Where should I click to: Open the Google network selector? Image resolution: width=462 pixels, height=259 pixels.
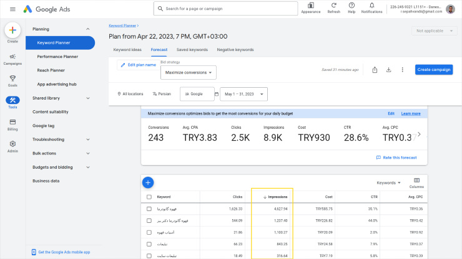(x=197, y=94)
